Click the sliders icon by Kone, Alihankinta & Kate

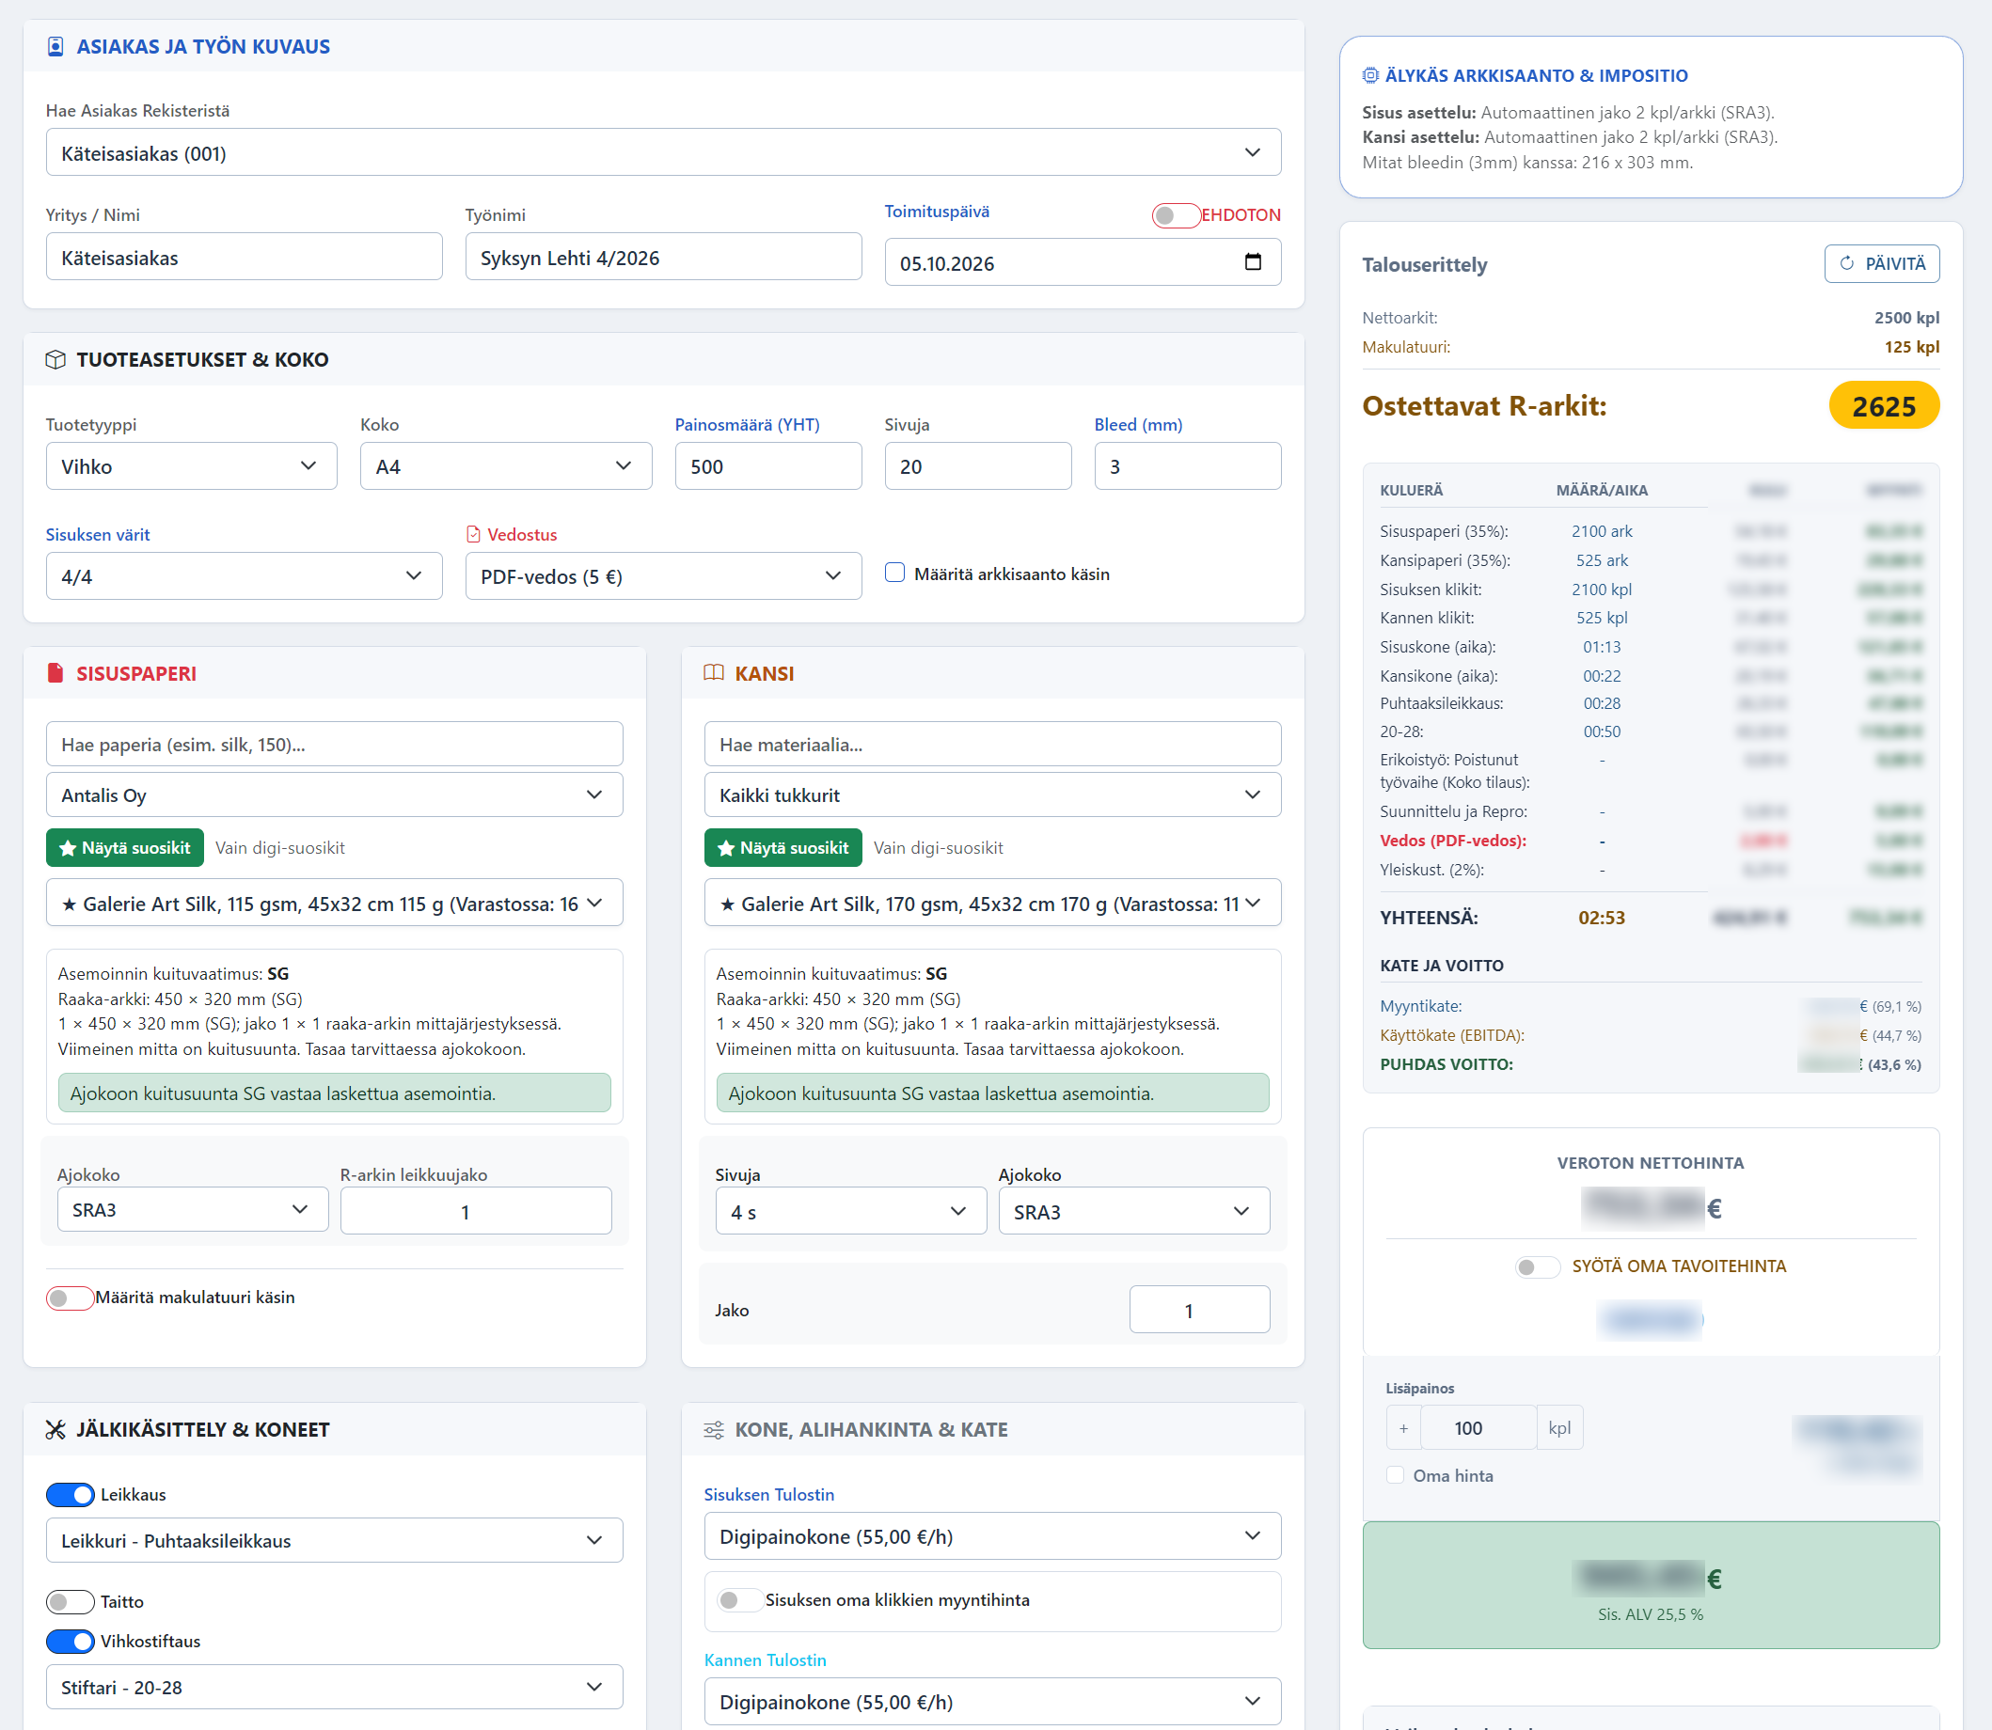714,1430
